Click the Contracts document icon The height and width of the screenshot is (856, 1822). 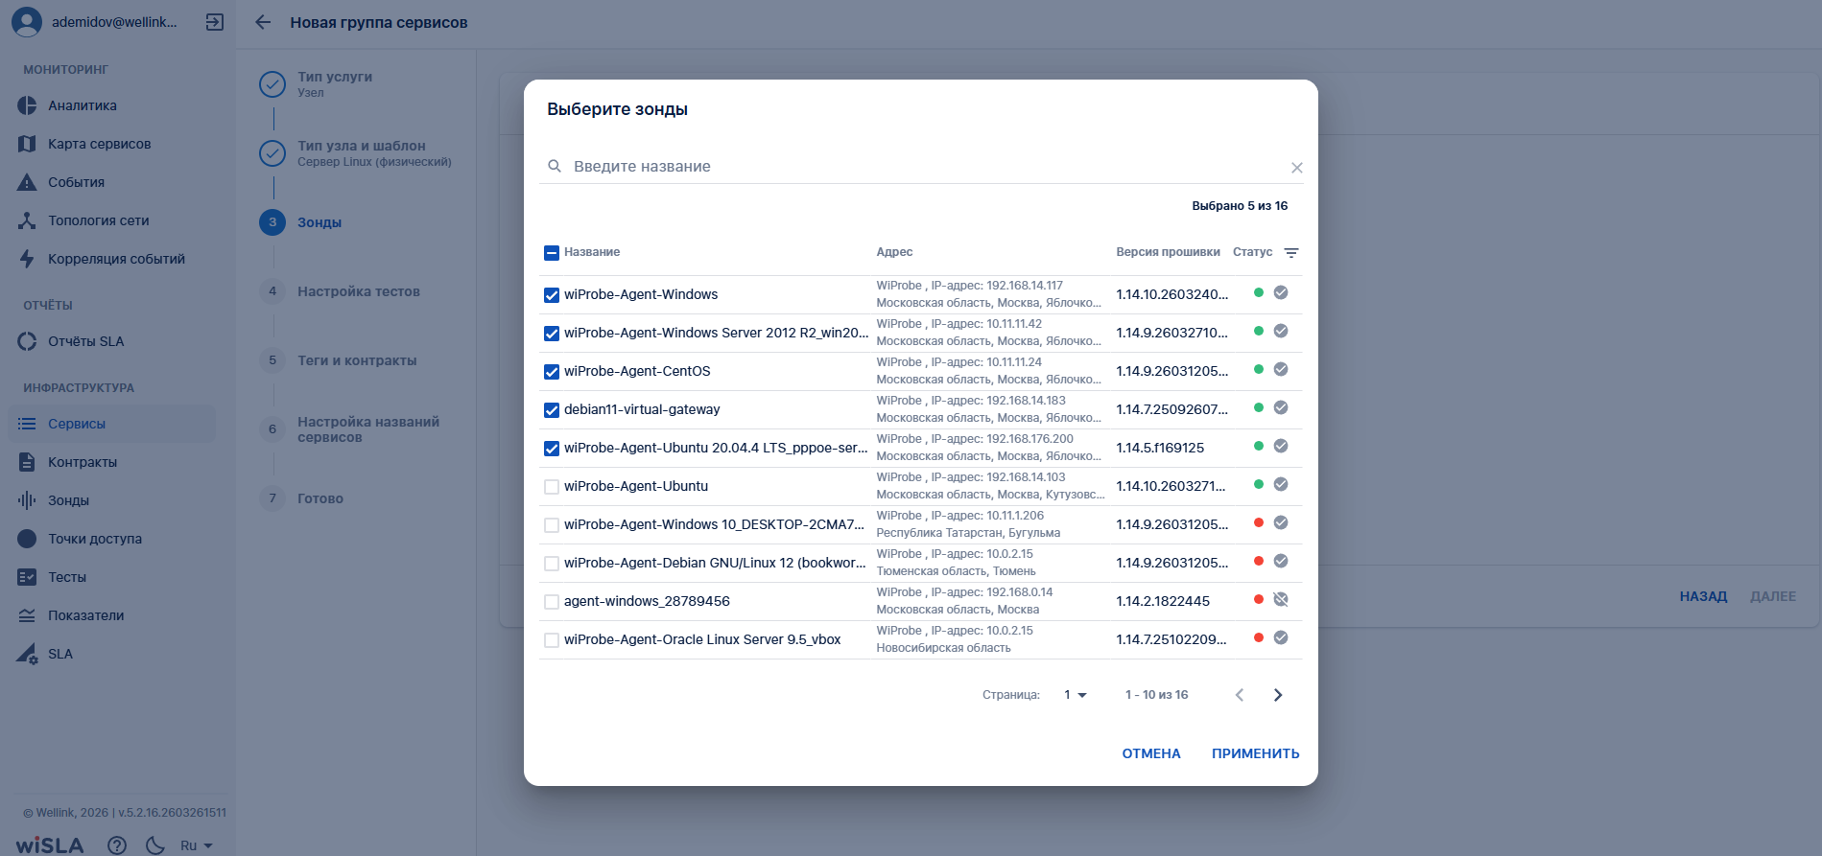pos(27,462)
